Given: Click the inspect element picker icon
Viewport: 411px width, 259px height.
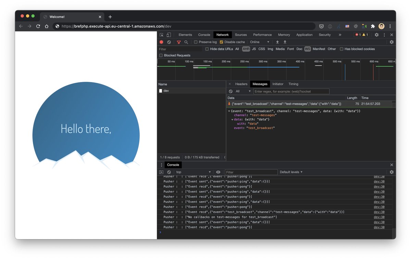Looking at the screenshot, I should tap(161, 35).
